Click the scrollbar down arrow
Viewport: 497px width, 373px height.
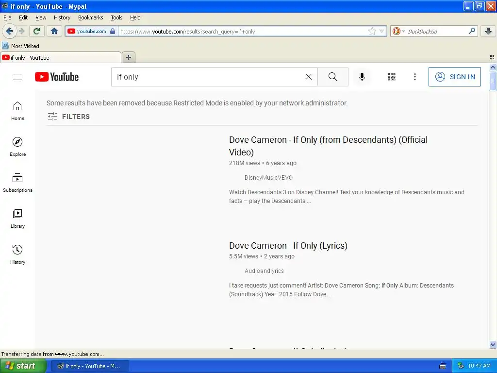[493, 344]
